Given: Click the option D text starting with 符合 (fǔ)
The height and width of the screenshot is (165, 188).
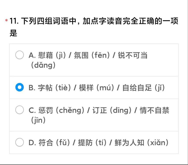Looking at the screenshot, I should [98, 143].
